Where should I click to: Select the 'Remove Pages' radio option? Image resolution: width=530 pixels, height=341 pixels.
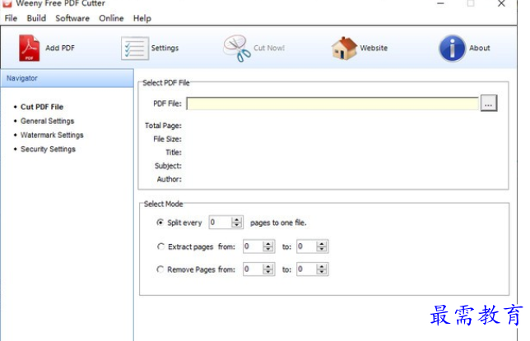[x=160, y=270]
